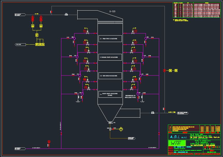
Task: Click the red circle at bottom-left pipe
Action: click(49, 141)
